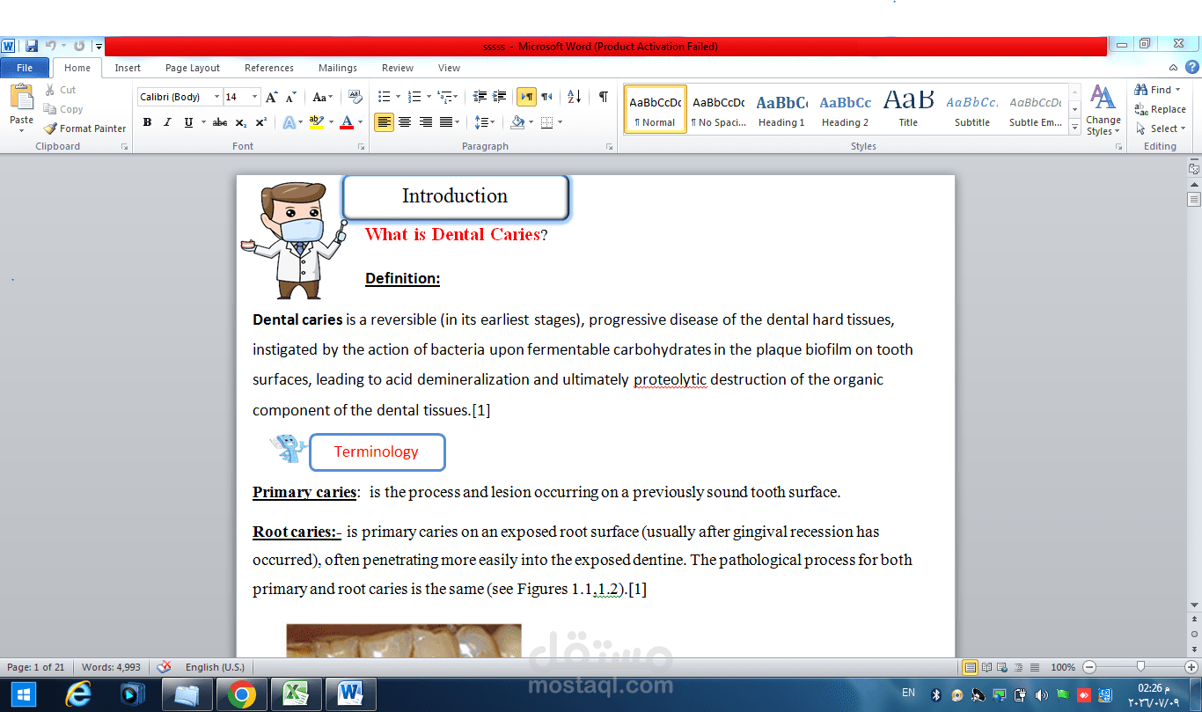This screenshot has height=712, width=1202.
Task: Open the font size dropdown showing 14
Action: [255, 97]
